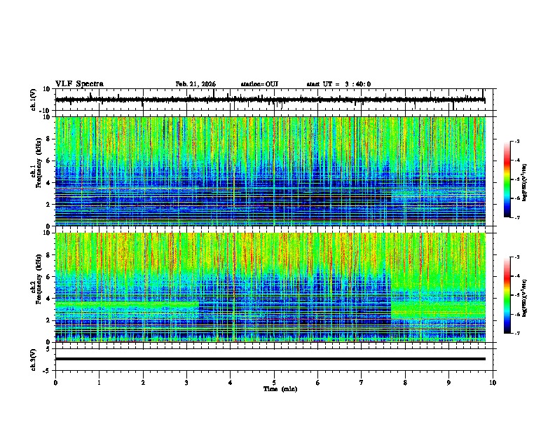This screenshot has width=555, height=429.
Task: Click the ch.2 color bar log(PSD) label
Action: tap(525, 297)
